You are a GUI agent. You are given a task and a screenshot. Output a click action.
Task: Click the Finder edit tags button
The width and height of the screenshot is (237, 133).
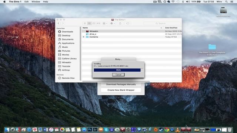[x=128, y=23]
